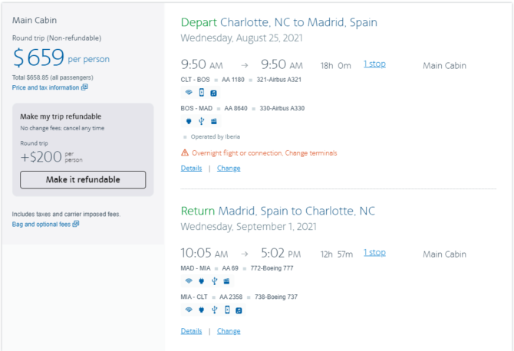
Task: Click Wi-Fi icon for CLT-BOS flight
Action: coord(189,93)
